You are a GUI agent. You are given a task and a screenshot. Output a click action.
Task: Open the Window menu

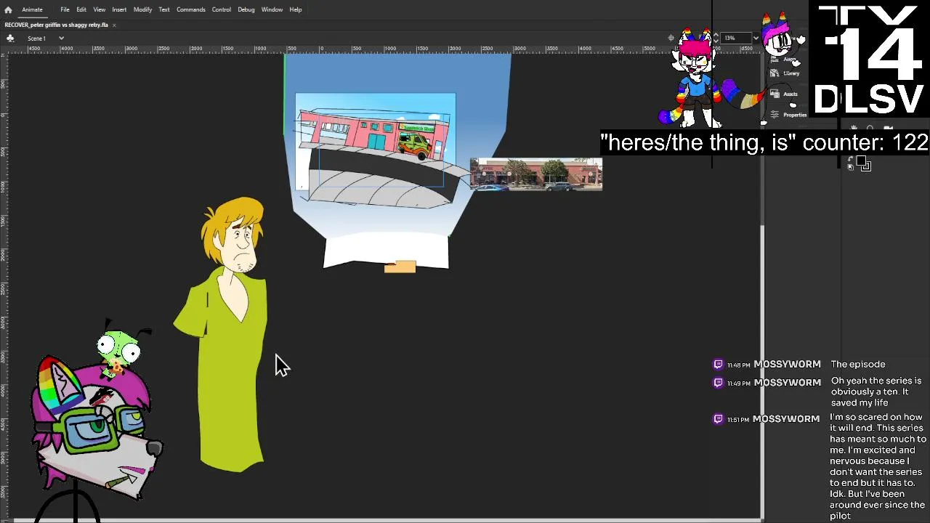[272, 9]
